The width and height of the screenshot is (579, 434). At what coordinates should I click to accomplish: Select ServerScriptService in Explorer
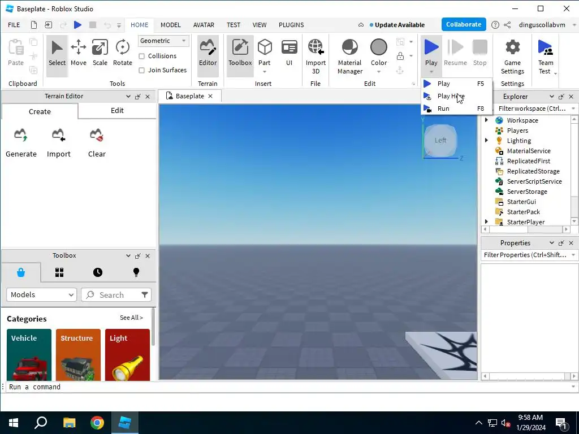coord(534,181)
